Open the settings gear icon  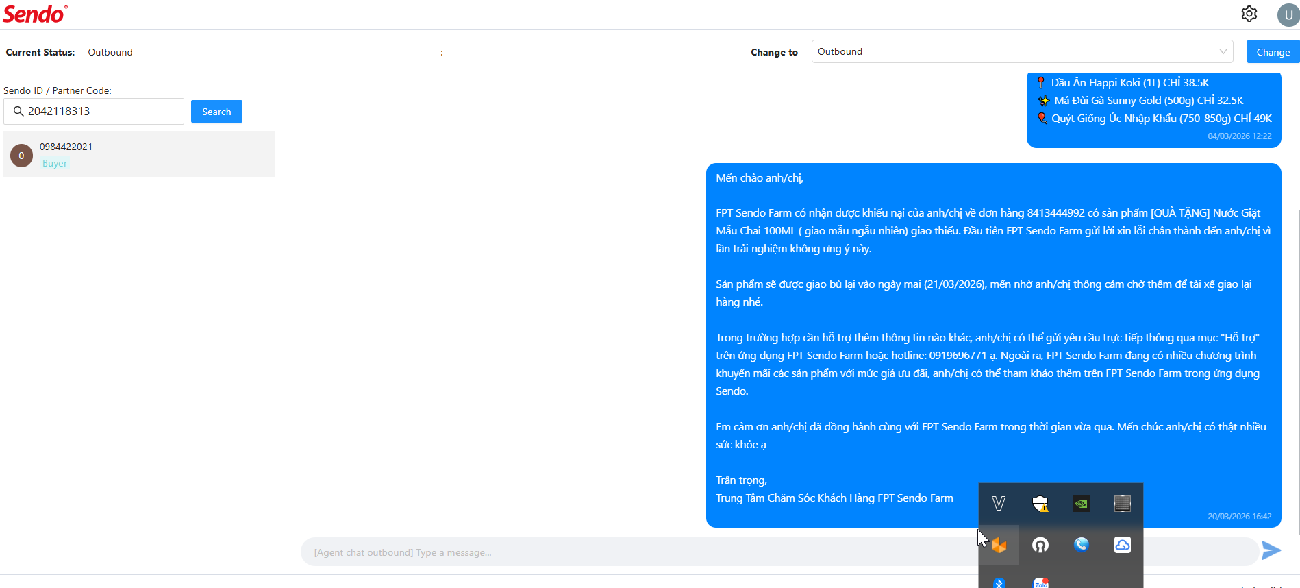(1249, 14)
